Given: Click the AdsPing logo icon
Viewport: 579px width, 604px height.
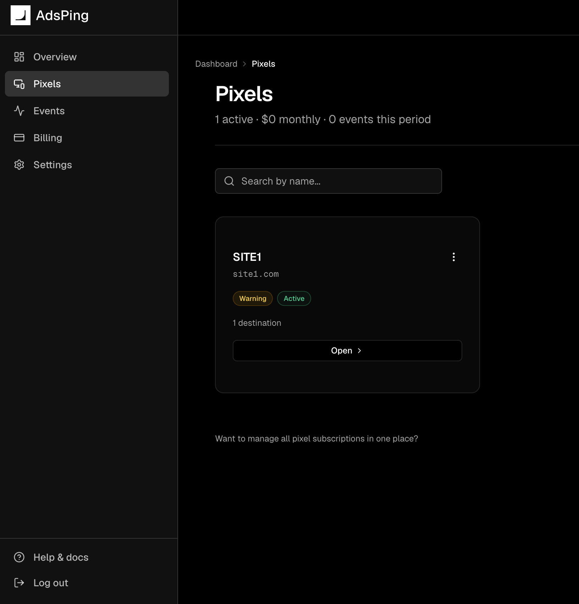Looking at the screenshot, I should coord(21,15).
